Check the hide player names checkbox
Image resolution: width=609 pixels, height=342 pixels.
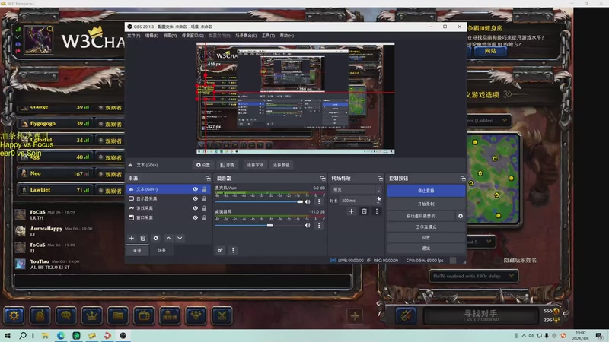(x=498, y=260)
